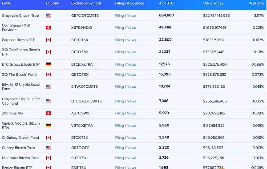Screen dimensions: 267x169
Task: Select the Purpose Bitcoin ETF entity name
Action: (18, 40)
